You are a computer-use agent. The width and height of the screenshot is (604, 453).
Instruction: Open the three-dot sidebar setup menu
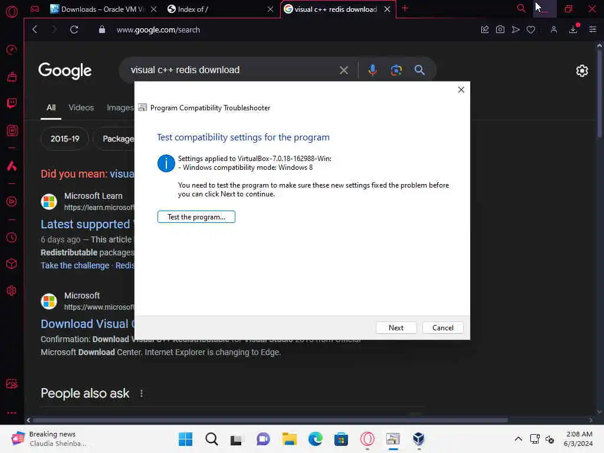click(12, 412)
